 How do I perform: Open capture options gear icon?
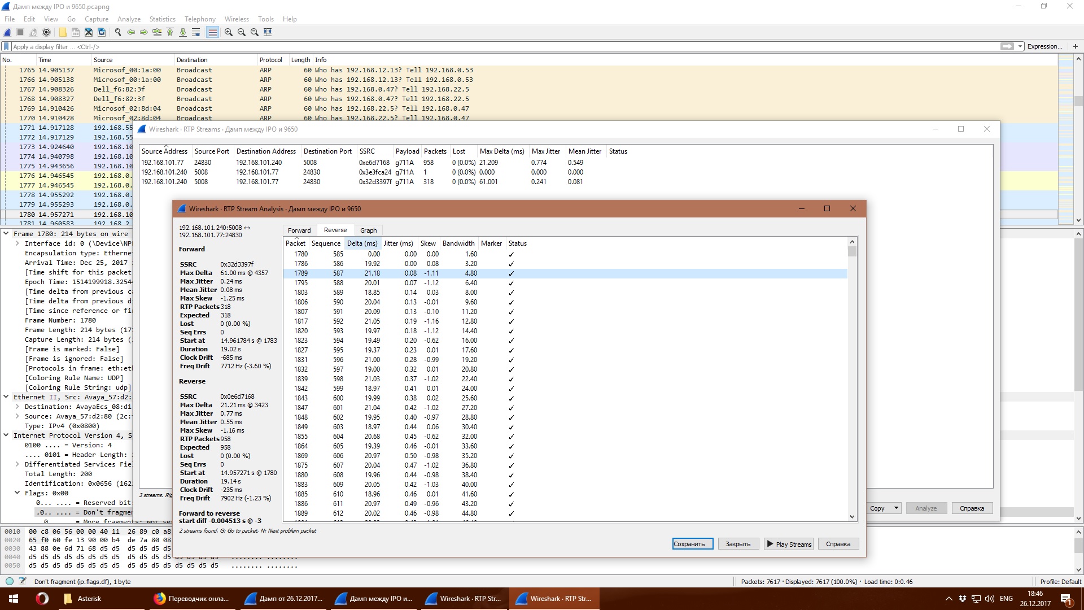click(46, 32)
